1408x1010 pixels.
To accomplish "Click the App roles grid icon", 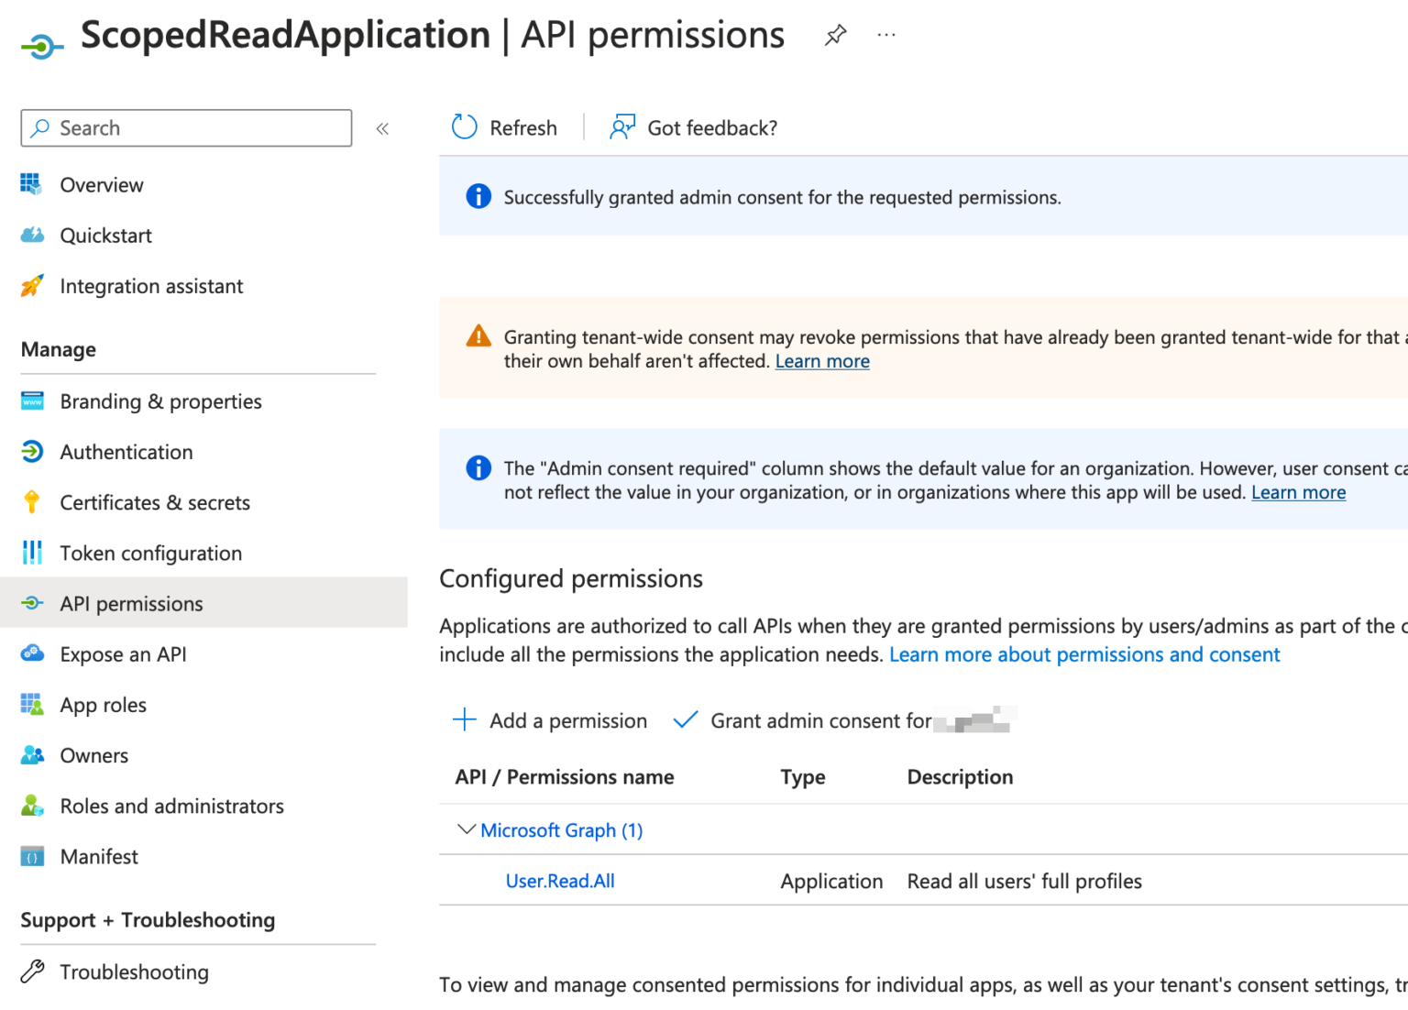I will pos(32,704).
